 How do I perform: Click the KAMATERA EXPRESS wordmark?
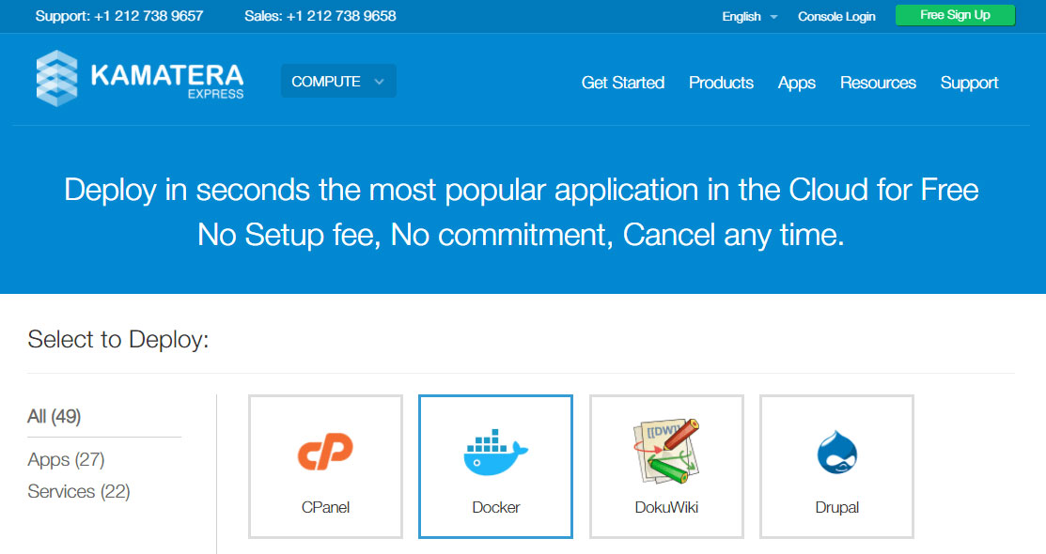[167, 81]
